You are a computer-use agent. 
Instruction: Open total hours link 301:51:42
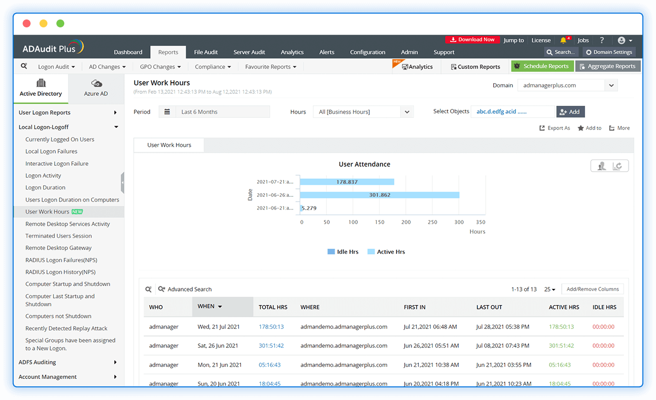tap(271, 346)
